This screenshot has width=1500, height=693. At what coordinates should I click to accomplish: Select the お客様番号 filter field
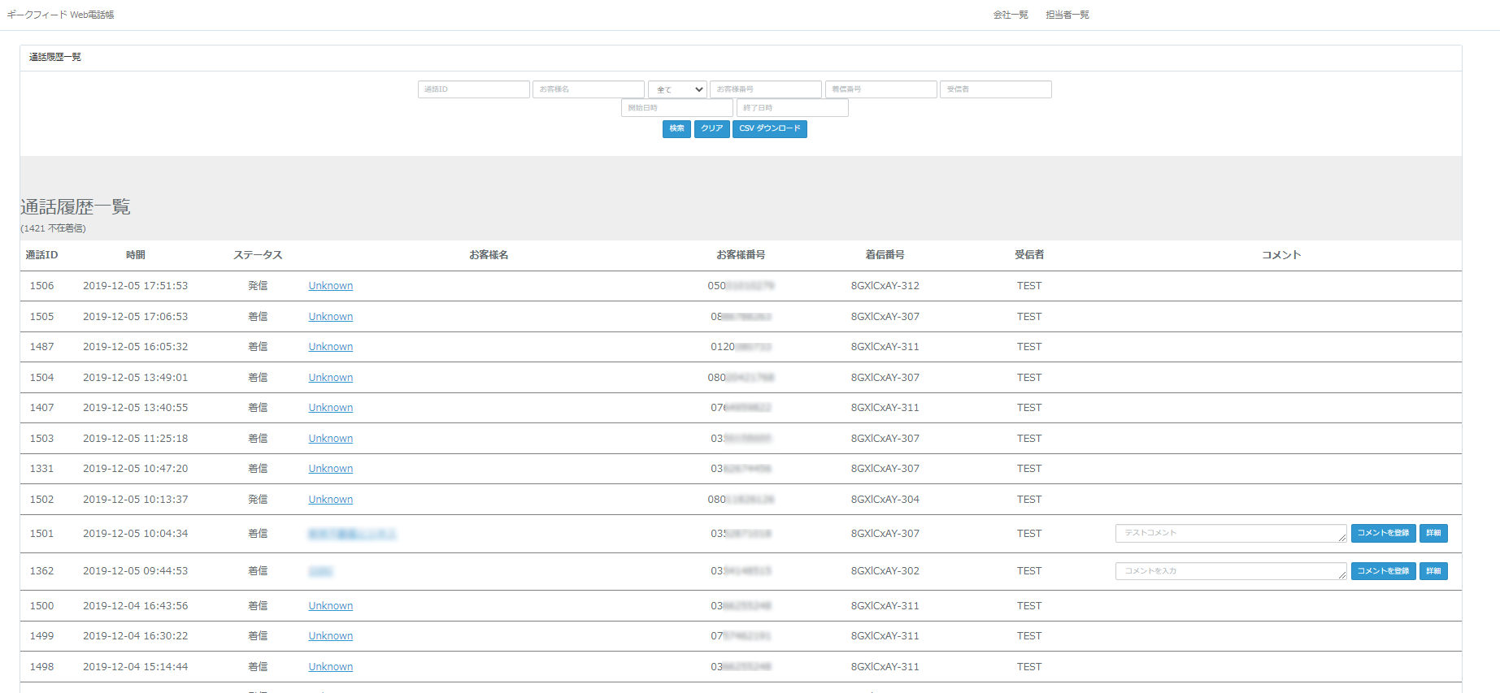coord(765,89)
